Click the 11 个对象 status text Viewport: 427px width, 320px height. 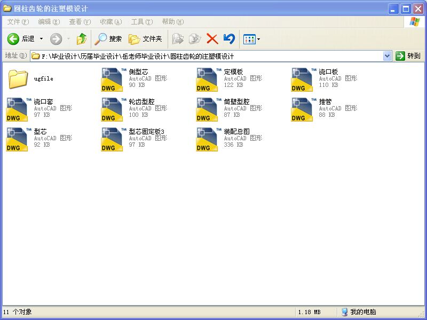(x=18, y=312)
